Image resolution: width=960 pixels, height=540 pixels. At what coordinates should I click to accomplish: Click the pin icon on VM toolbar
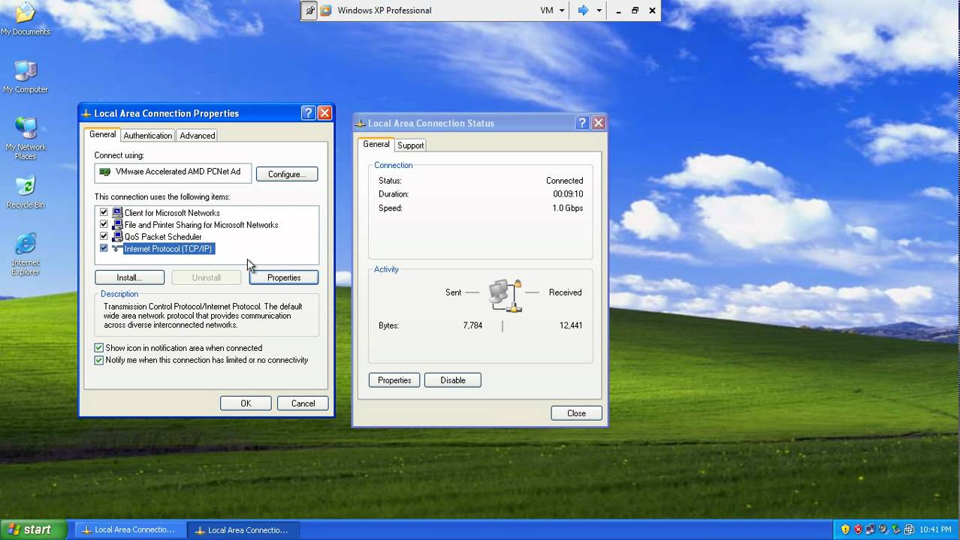coord(309,10)
